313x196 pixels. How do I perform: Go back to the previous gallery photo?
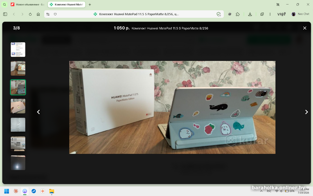coord(38,112)
